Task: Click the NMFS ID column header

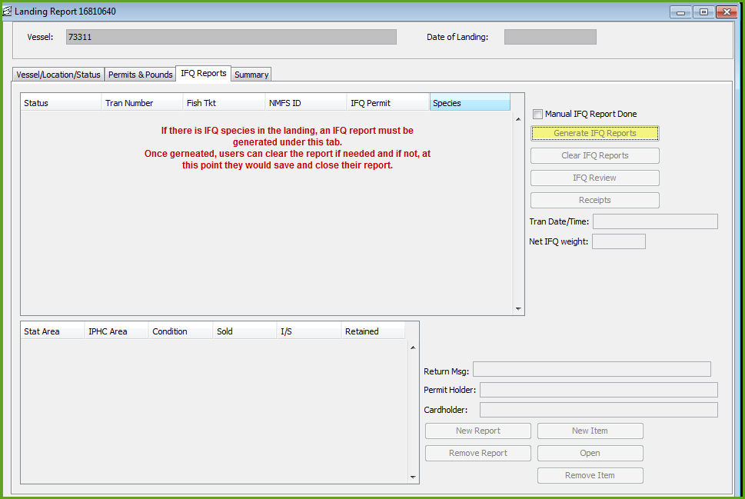Action: click(x=305, y=103)
